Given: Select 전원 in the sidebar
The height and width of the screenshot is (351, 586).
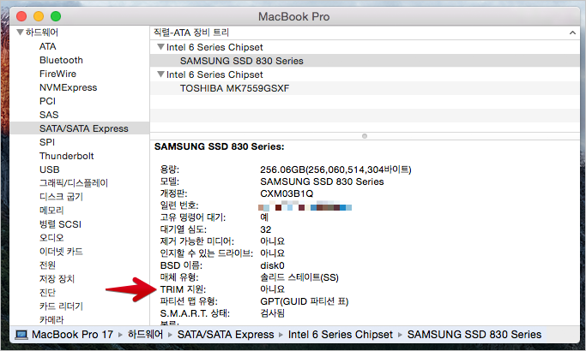Looking at the screenshot, I should coord(47,265).
